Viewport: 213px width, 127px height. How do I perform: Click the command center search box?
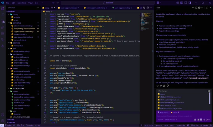click(108, 2)
